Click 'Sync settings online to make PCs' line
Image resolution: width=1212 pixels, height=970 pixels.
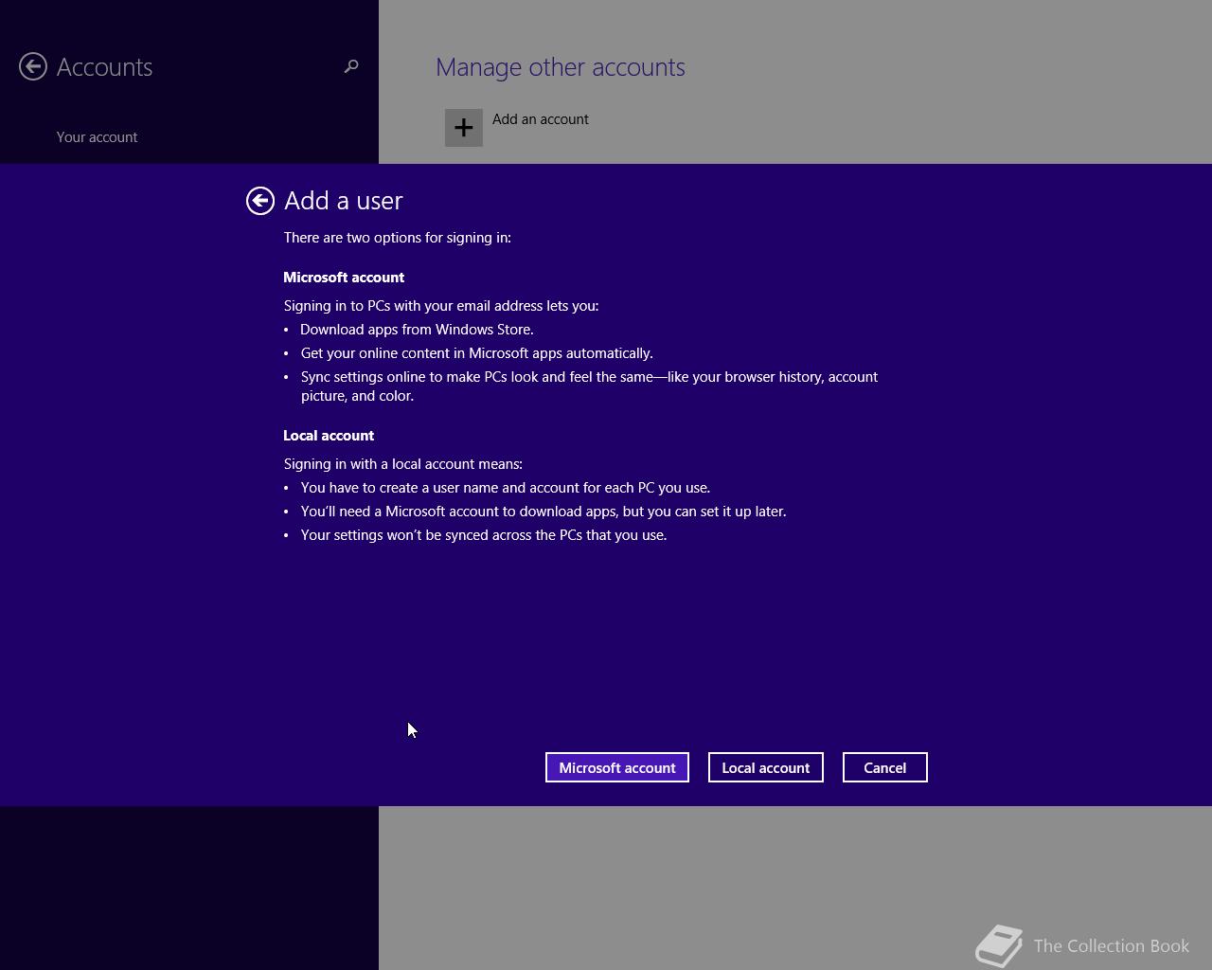click(x=589, y=386)
